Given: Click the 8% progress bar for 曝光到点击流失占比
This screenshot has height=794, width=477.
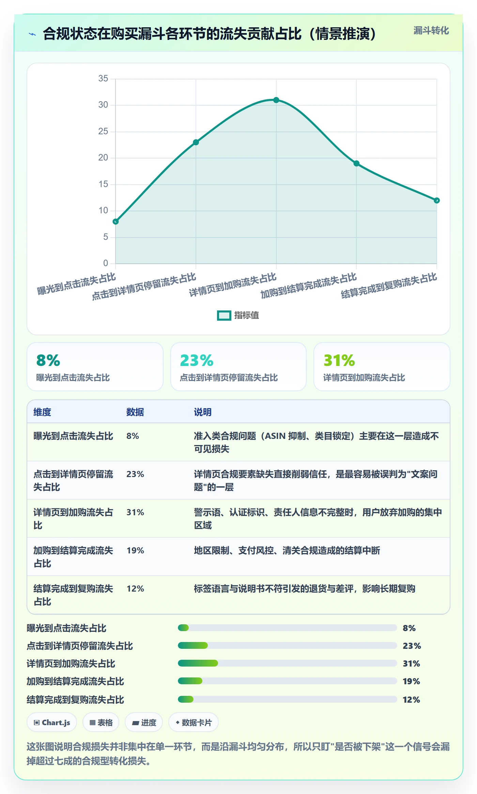Looking at the screenshot, I should (287, 628).
